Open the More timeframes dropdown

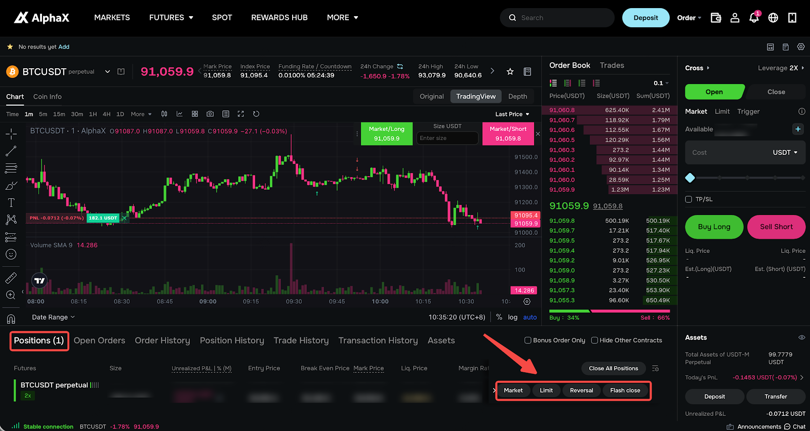tap(141, 114)
